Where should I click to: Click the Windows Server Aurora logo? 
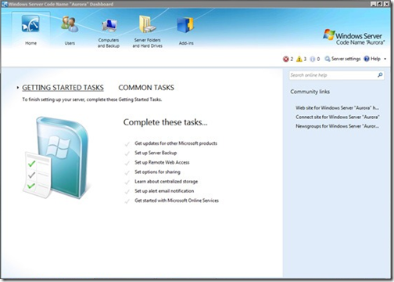click(x=353, y=38)
